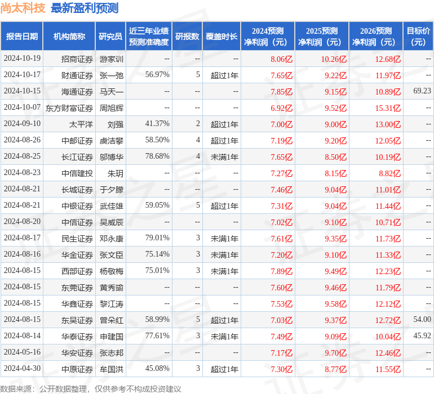Click the 56.97% accuracy value
Image resolution: width=434 pixels, height=394 pixels.
pyautogui.click(x=157, y=75)
